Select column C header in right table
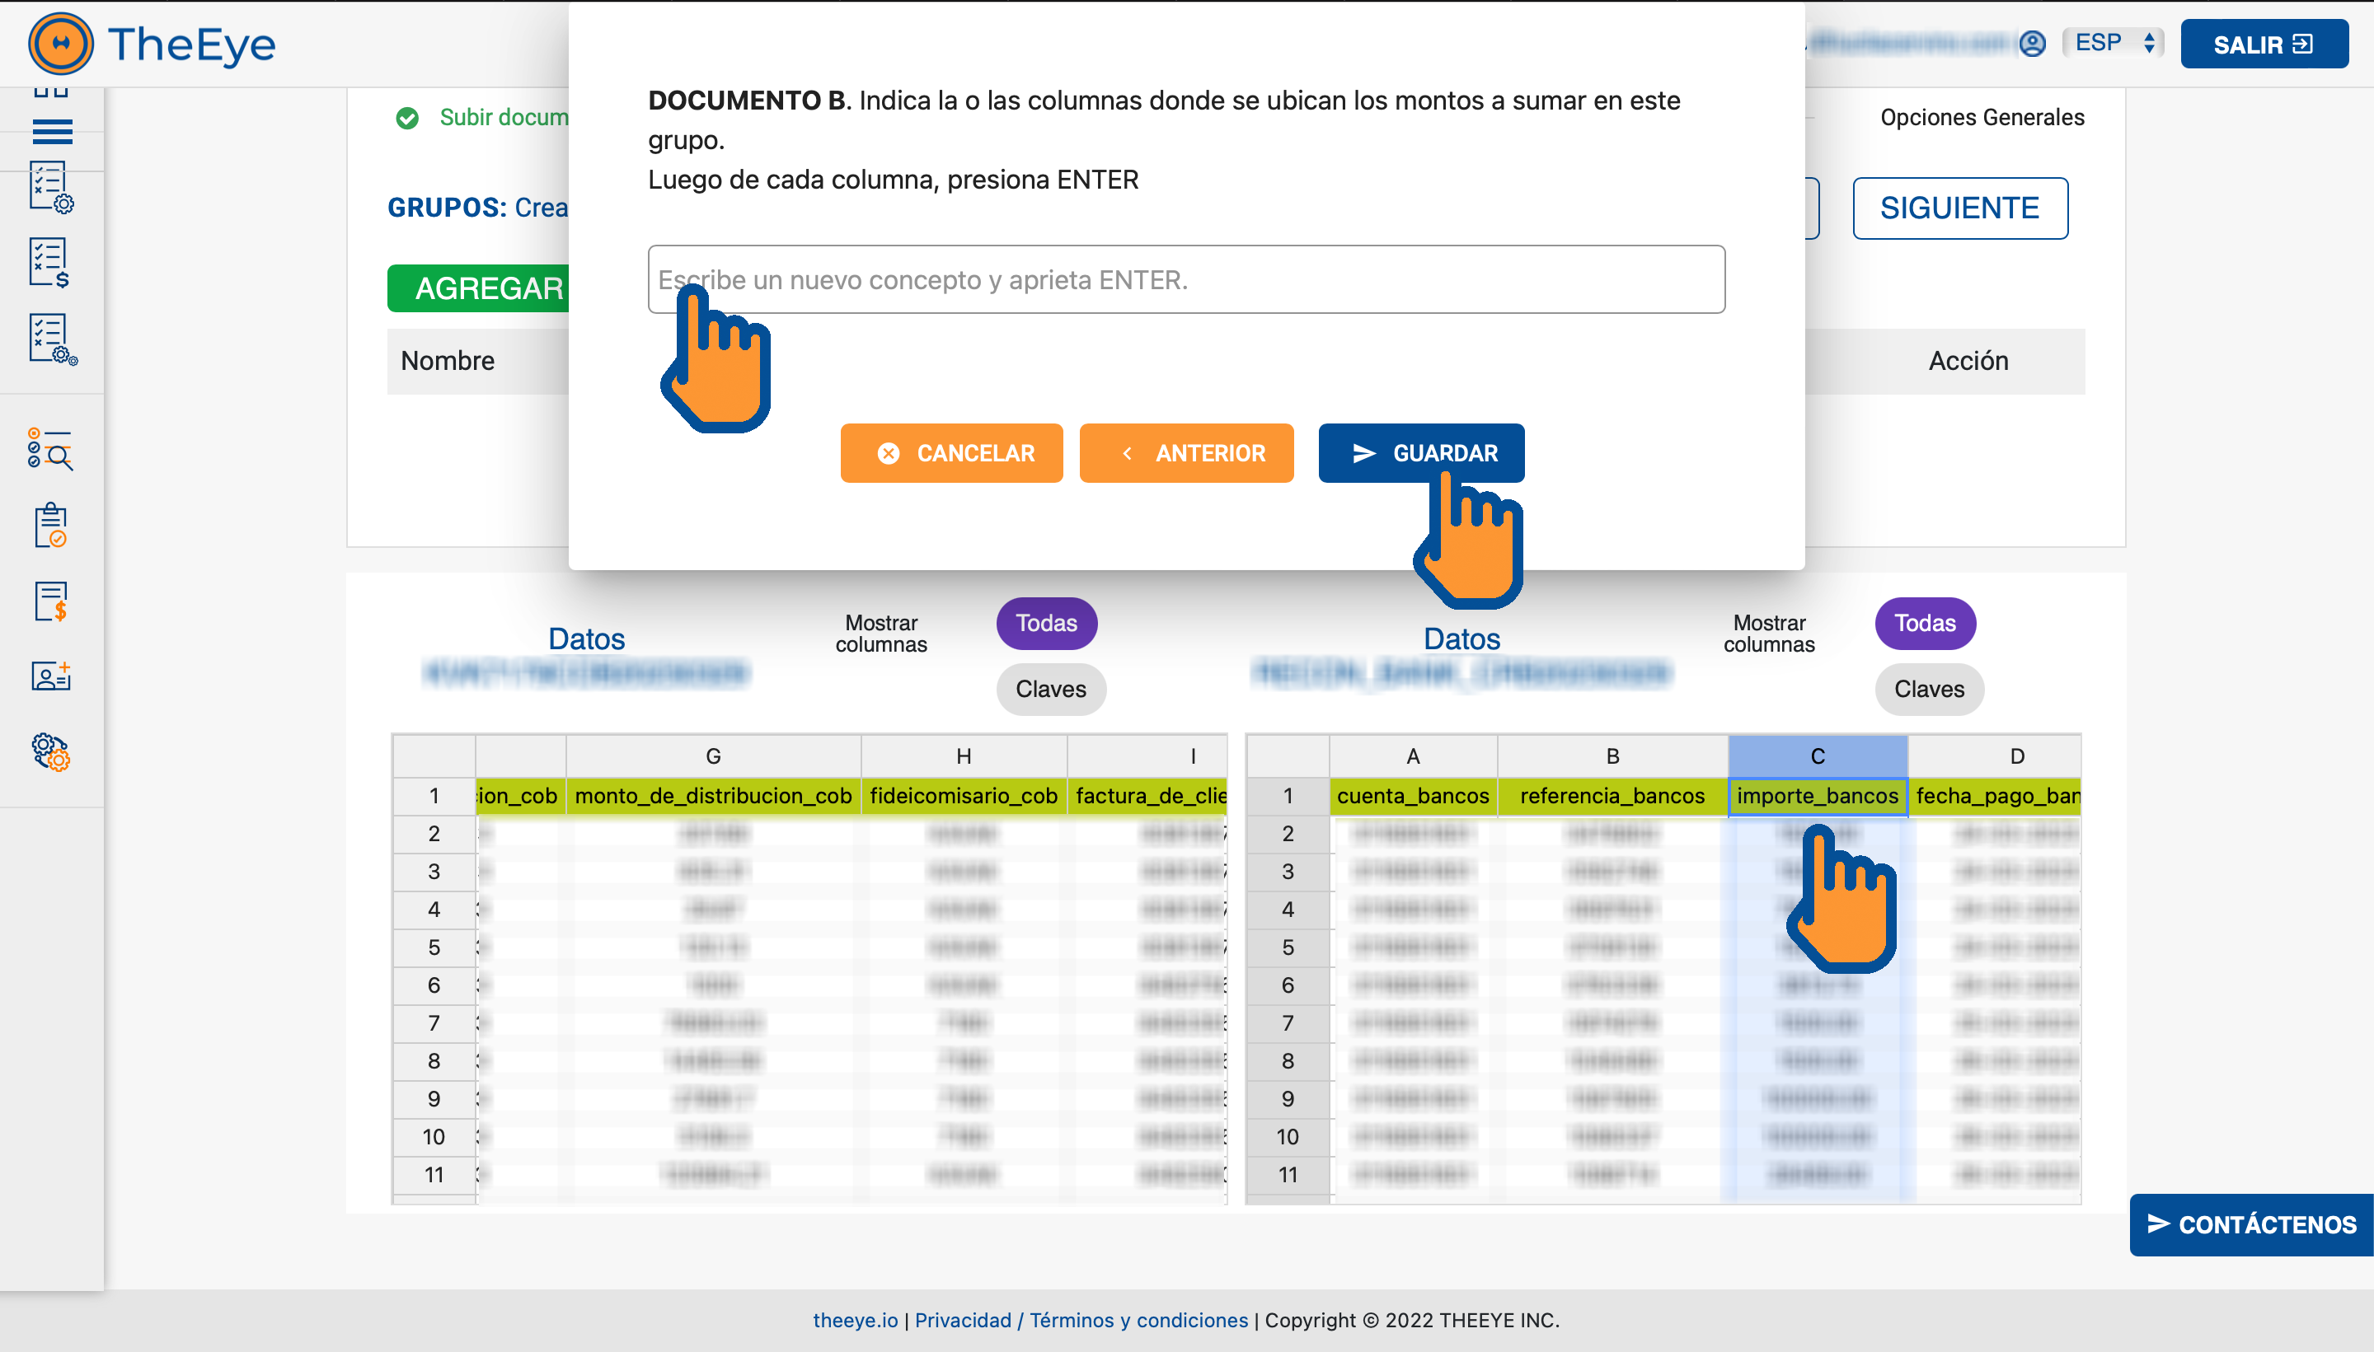 coord(1818,756)
